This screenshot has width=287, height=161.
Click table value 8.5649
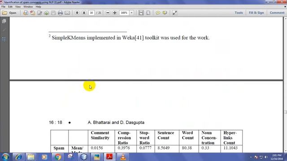(x=163, y=148)
